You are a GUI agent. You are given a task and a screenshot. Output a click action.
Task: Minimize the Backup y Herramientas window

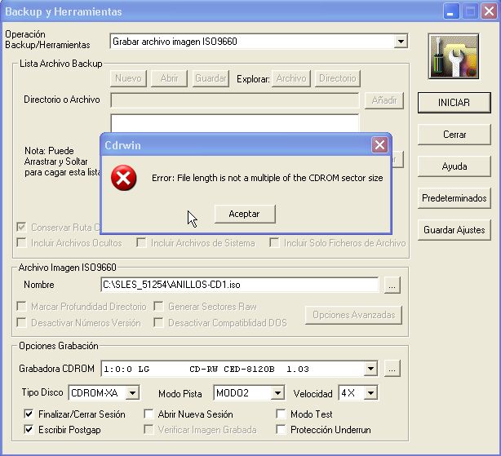[451, 11]
